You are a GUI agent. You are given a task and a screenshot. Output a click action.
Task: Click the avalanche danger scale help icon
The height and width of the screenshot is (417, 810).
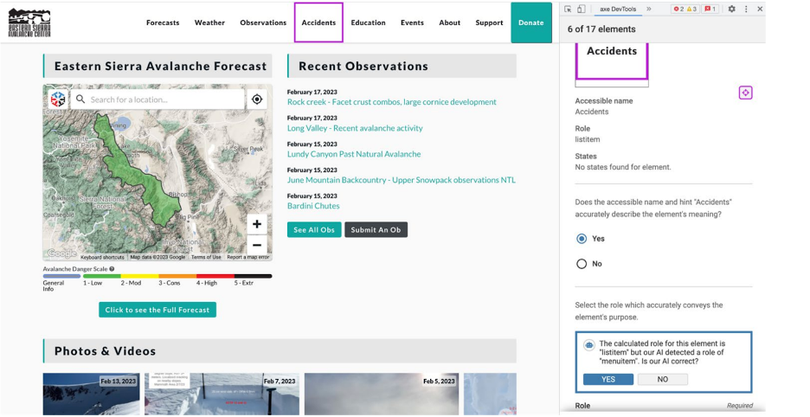click(x=112, y=269)
